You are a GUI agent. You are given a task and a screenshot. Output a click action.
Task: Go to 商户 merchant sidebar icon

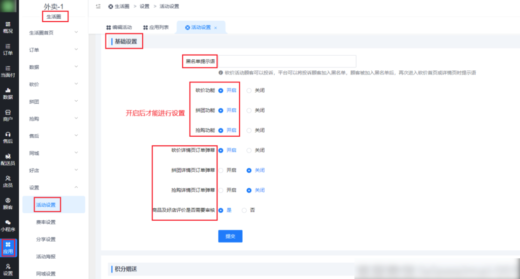(8, 115)
